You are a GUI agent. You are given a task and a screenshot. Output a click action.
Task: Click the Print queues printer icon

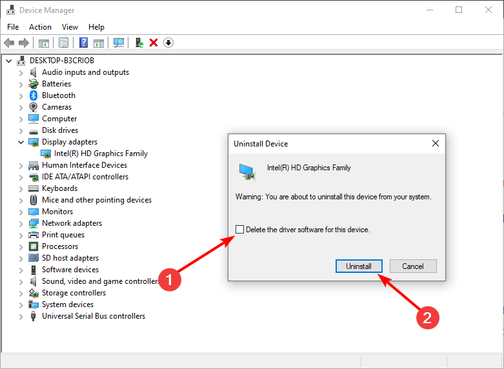[34, 235]
